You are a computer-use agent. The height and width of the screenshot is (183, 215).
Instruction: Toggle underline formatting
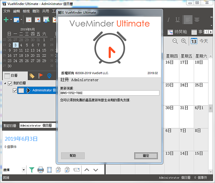point(178,20)
